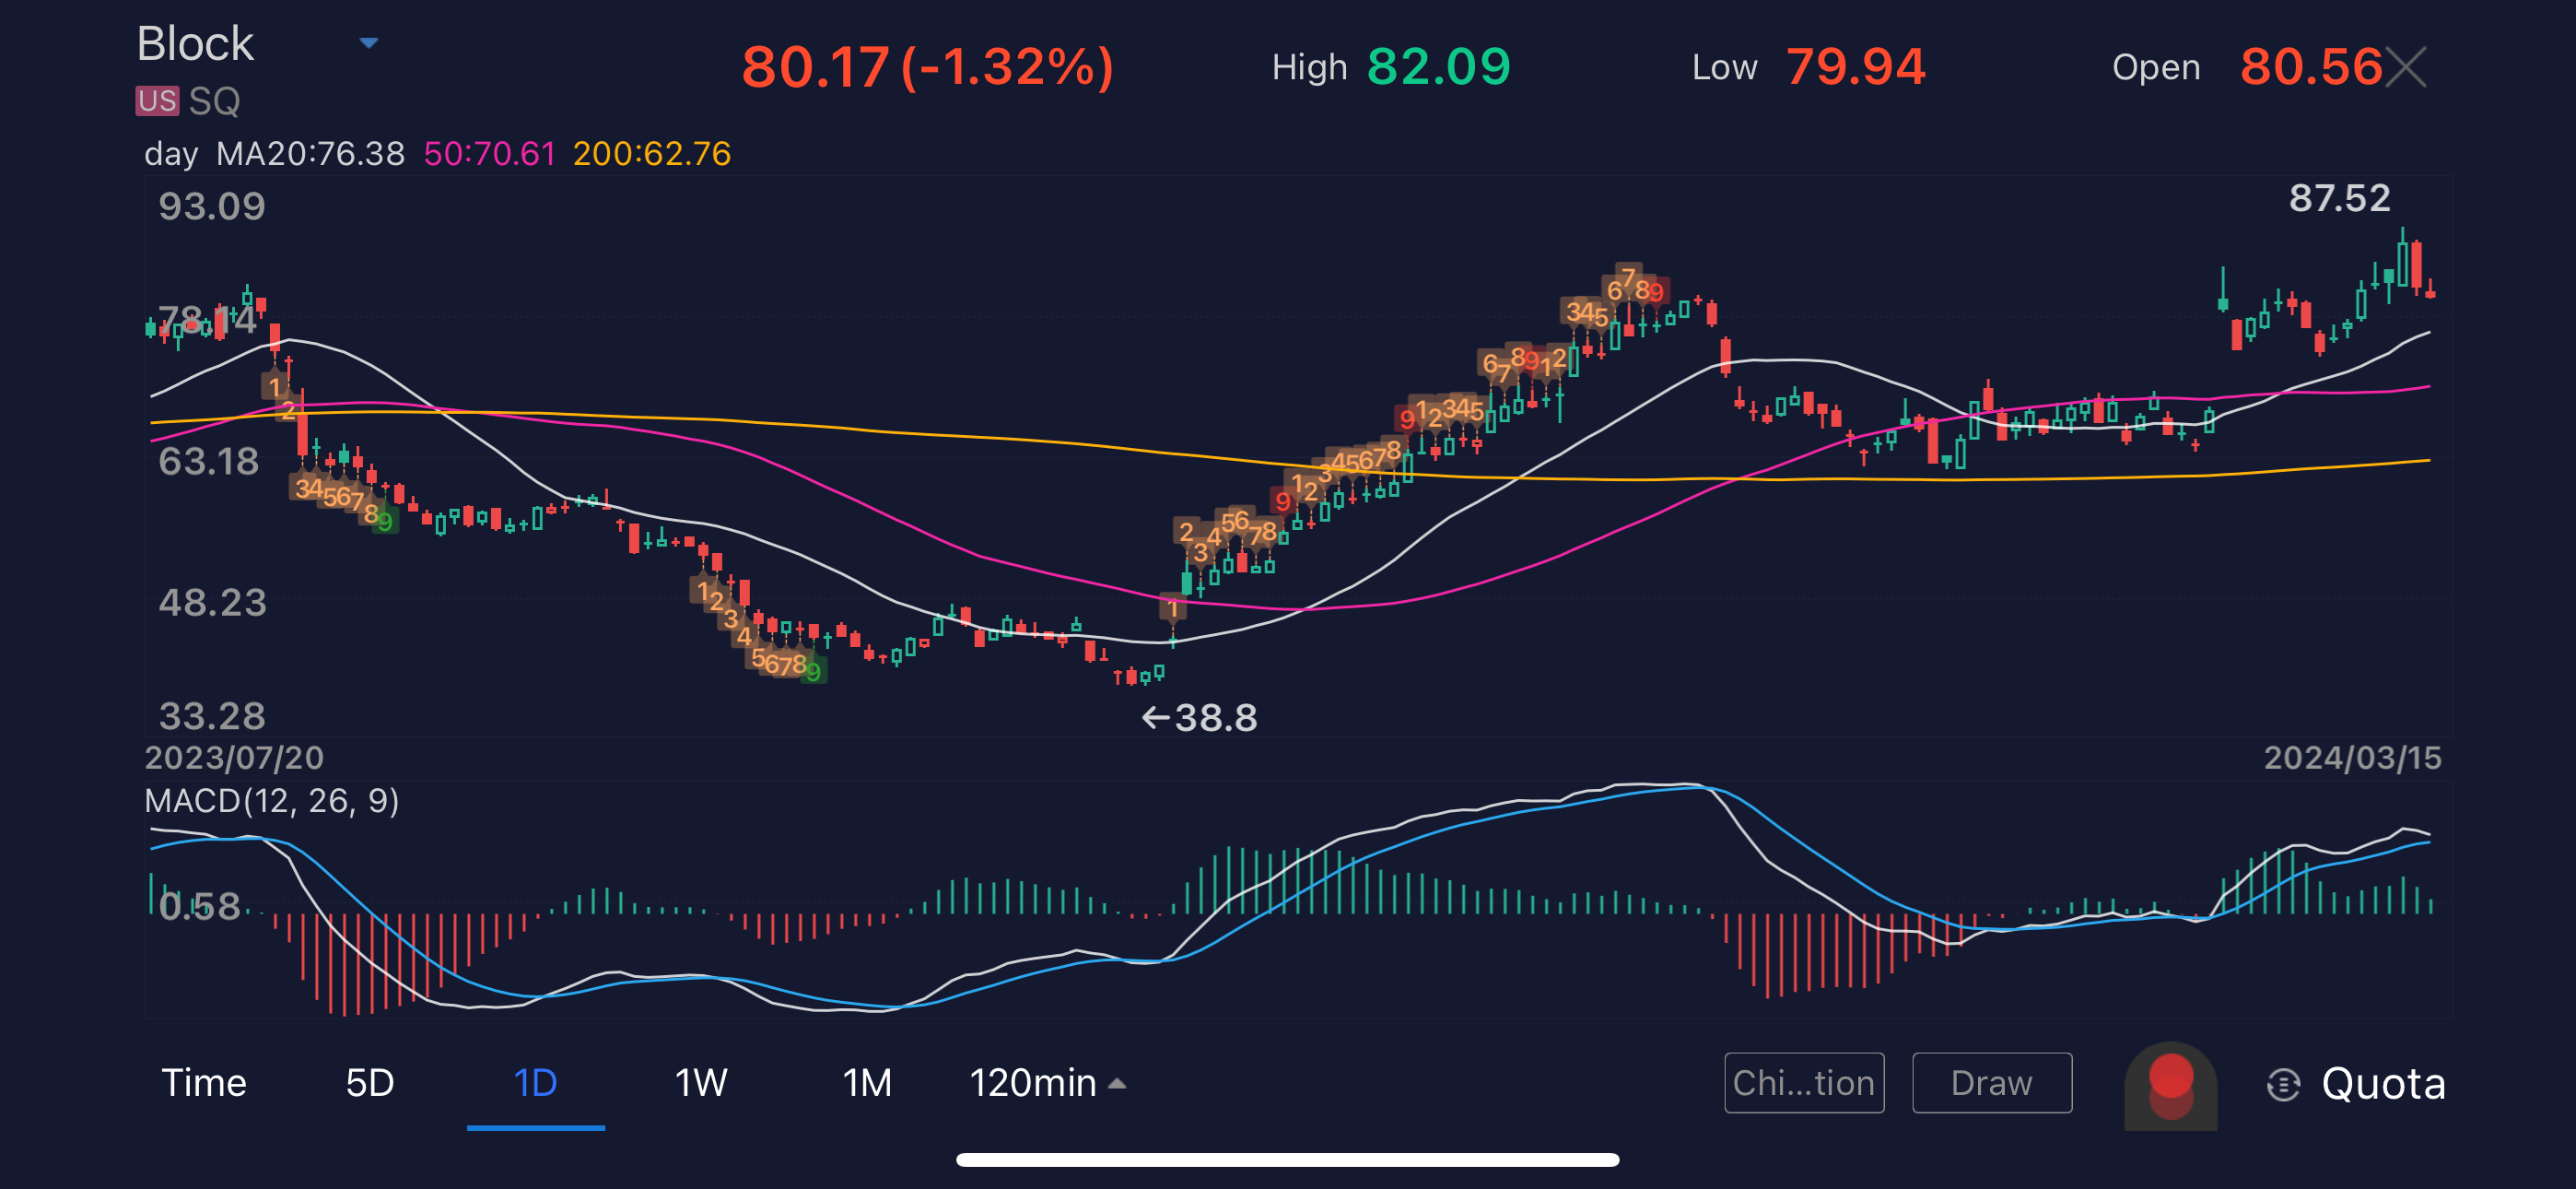The height and width of the screenshot is (1189, 2576).
Task: Switch to the 1D timeframe tab
Action: [x=535, y=1083]
